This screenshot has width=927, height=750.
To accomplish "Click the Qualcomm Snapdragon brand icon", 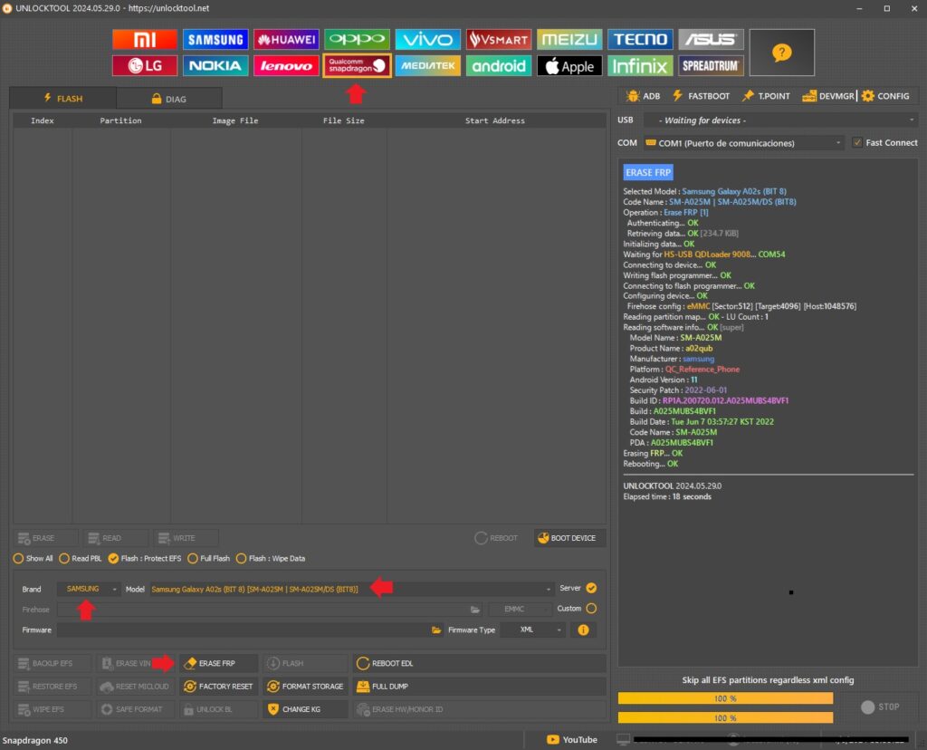I will pyautogui.click(x=357, y=66).
